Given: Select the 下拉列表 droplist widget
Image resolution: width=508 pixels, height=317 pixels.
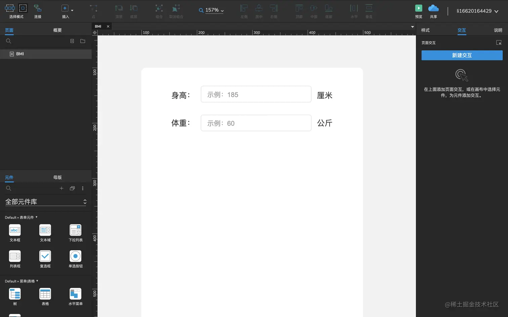Looking at the screenshot, I should tap(75, 233).
